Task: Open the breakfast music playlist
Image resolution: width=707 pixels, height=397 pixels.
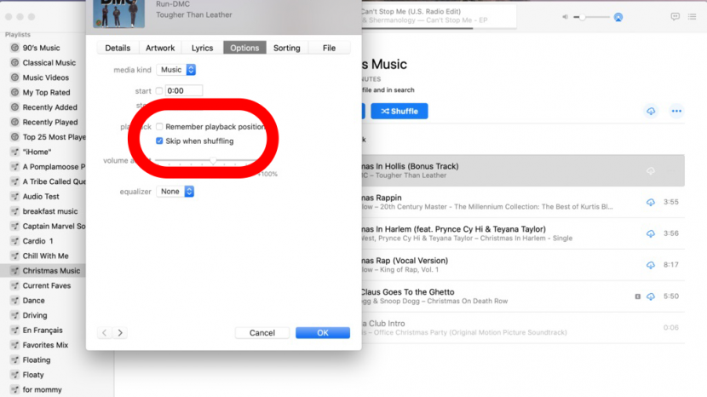Action: coord(50,211)
